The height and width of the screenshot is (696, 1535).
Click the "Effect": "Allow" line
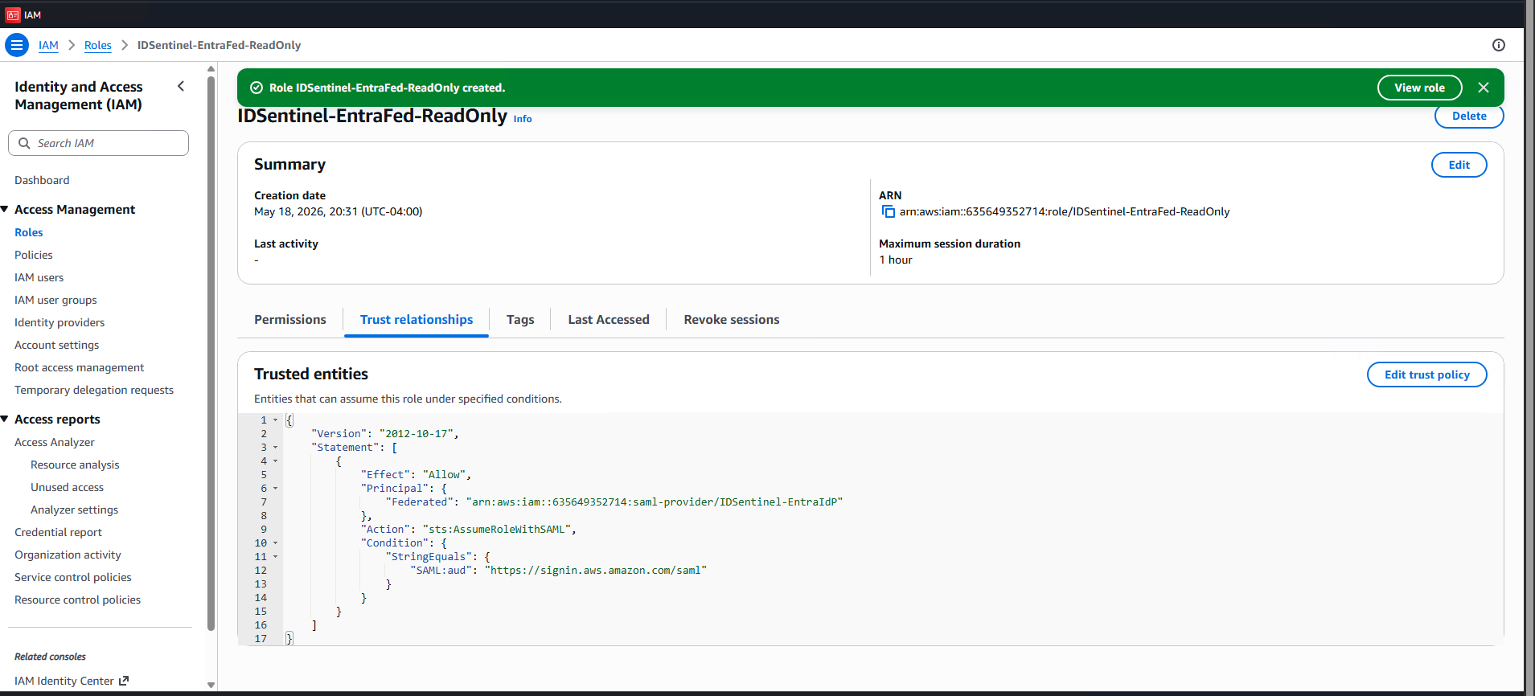pos(417,475)
